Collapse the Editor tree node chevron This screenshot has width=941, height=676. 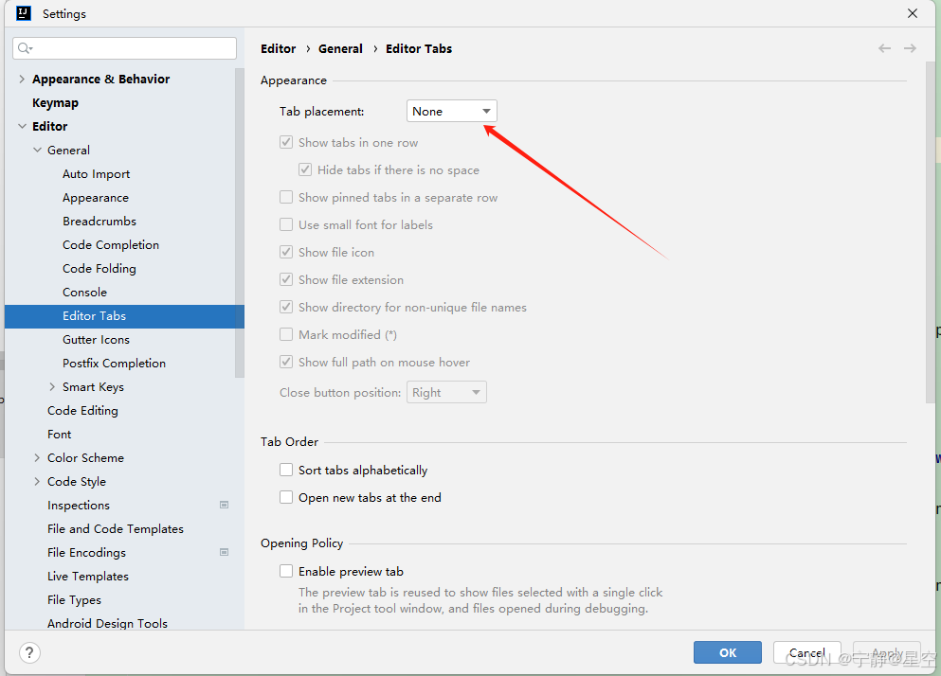pos(22,126)
